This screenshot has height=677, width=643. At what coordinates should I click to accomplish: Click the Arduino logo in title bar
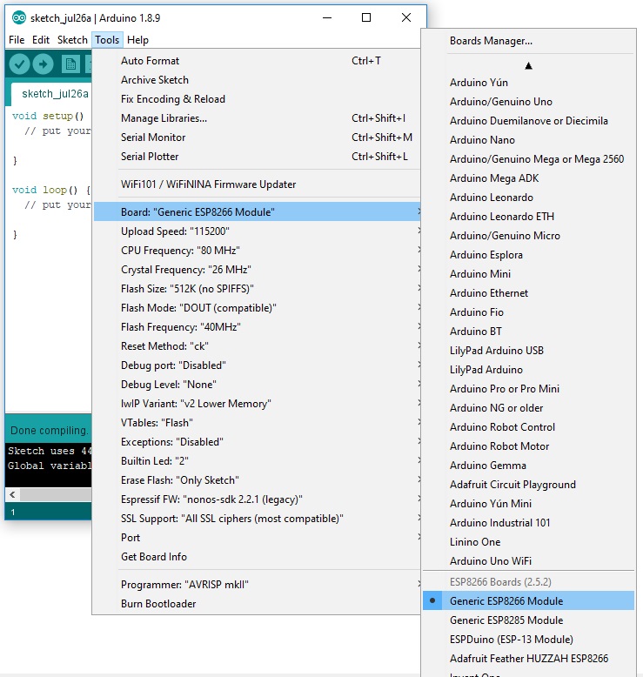tap(18, 17)
